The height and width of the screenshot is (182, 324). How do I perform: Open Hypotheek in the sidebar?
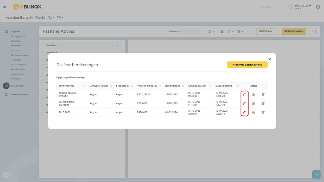click(x=16, y=60)
